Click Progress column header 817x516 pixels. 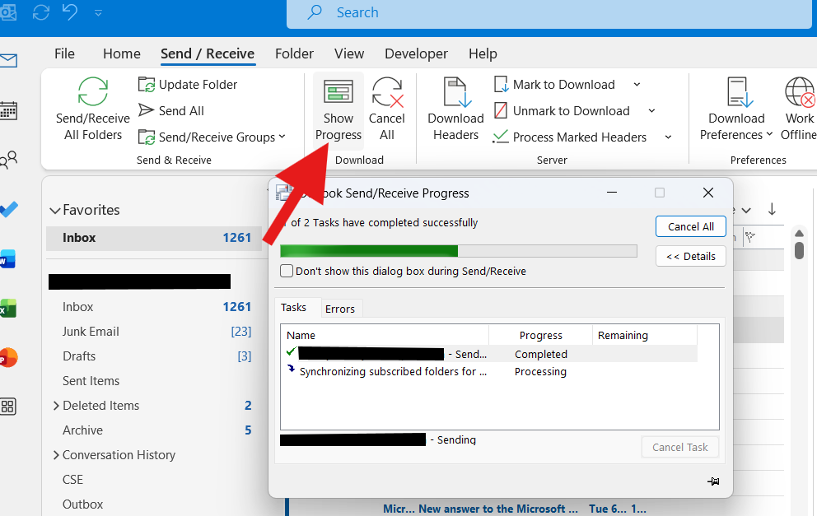[540, 335]
